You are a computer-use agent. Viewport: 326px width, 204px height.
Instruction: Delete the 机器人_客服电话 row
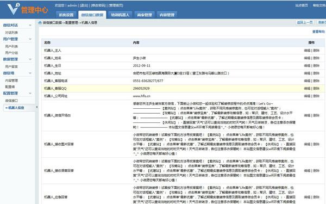click(316, 81)
